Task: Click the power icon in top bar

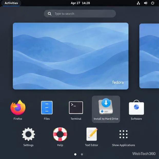Action: click(153, 3)
